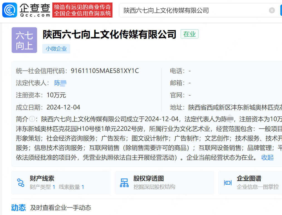Click the 在业 status tag
Image resolution: width=282 pixels, height=215 pixels.
pyautogui.click(x=189, y=34)
